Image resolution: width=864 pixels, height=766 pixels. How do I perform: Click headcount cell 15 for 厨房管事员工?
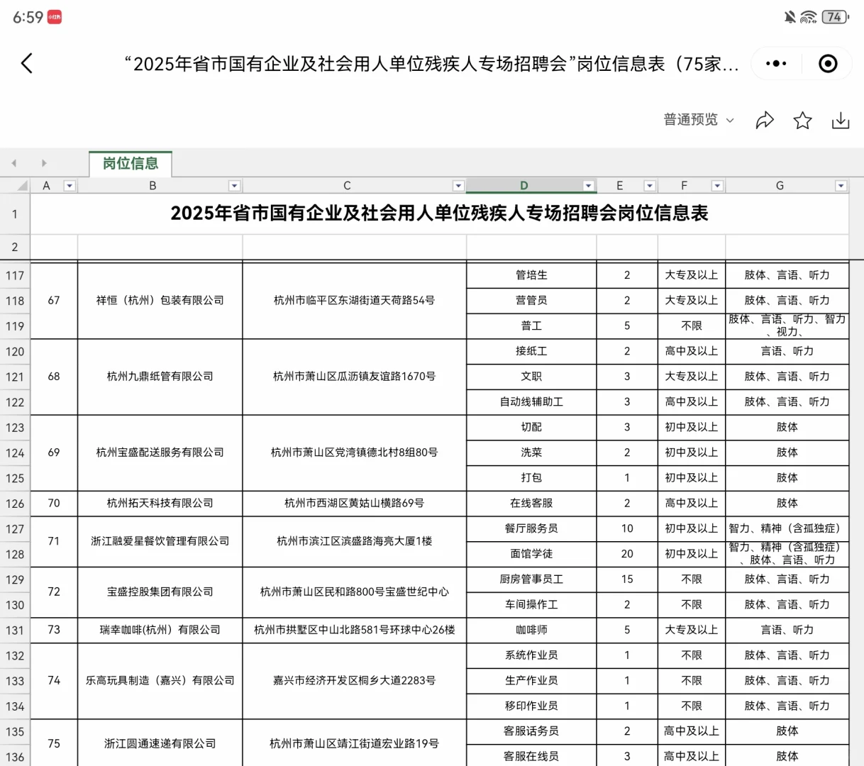click(627, 579)
